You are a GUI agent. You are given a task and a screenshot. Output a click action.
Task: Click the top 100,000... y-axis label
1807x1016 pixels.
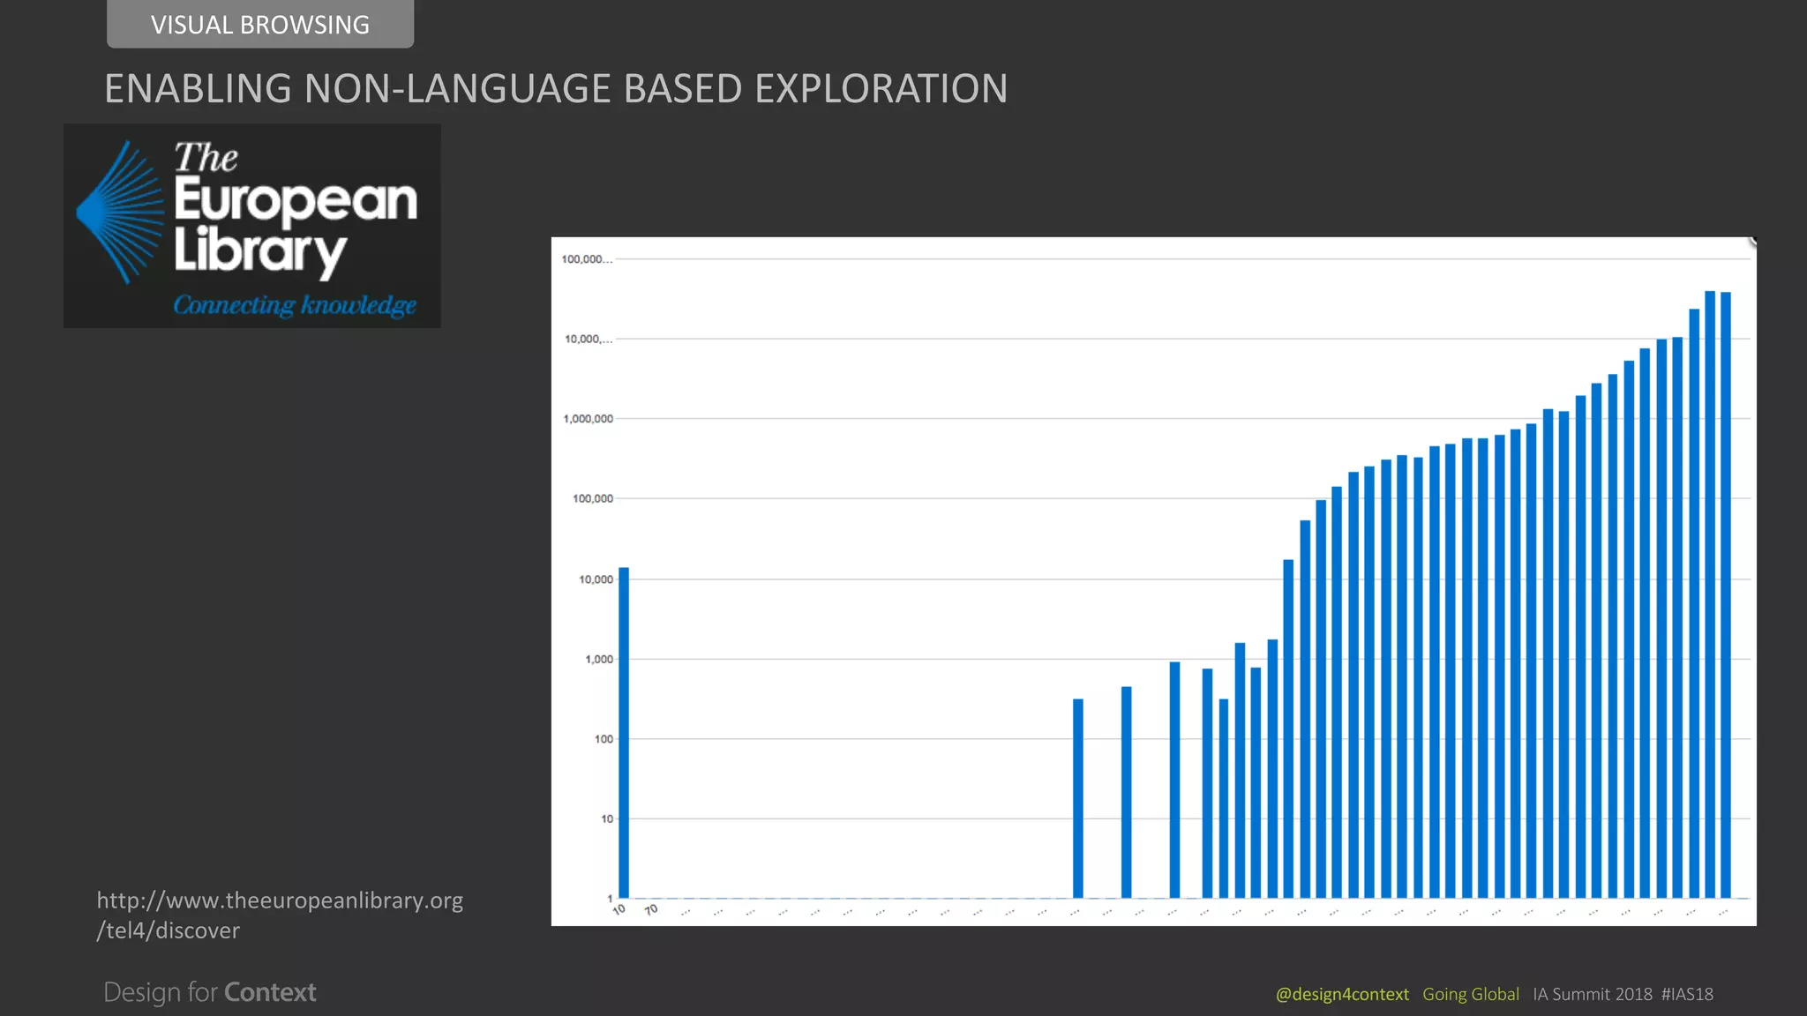pyautogui.click(x=587, y=259)
